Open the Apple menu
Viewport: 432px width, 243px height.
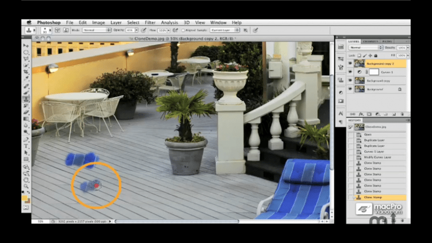pyautogui.click(x=29, y=22)
